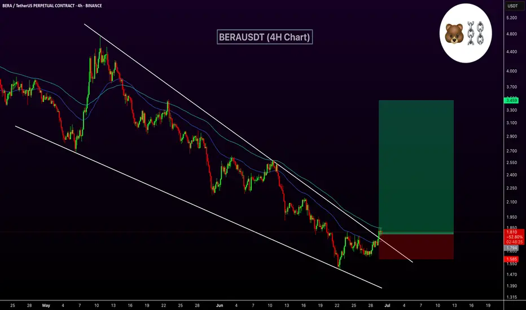The width and height of the screenshot is (526, 310).
Task: Click the green take-profit zone of the long position
Action: tap(416, 166)
